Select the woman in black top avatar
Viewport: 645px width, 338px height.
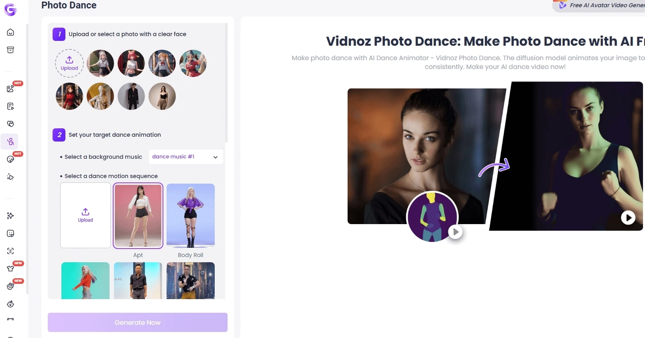click(x=162, y=96)
